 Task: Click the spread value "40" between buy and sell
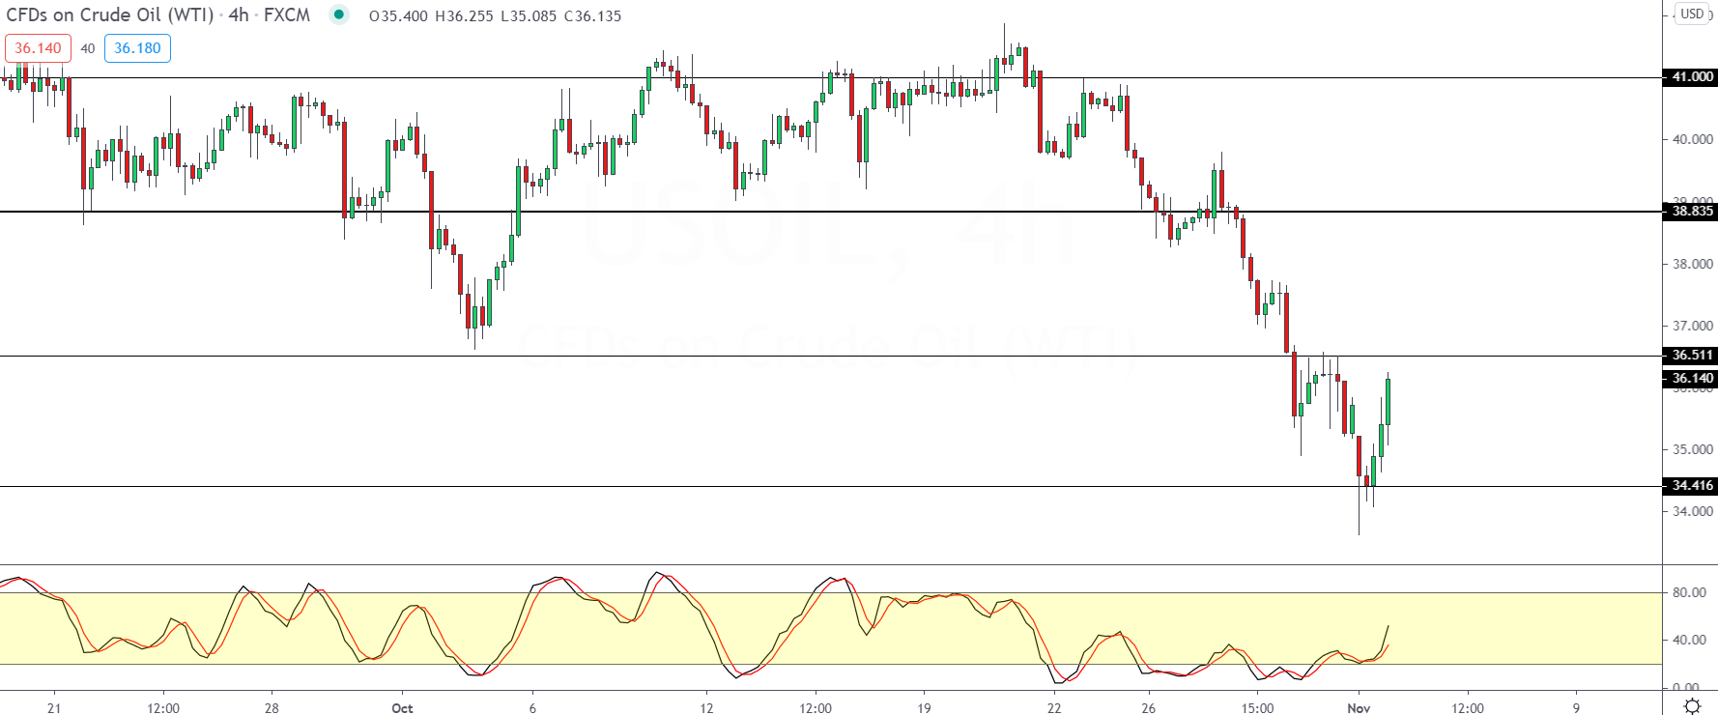[x=88, y=48]
